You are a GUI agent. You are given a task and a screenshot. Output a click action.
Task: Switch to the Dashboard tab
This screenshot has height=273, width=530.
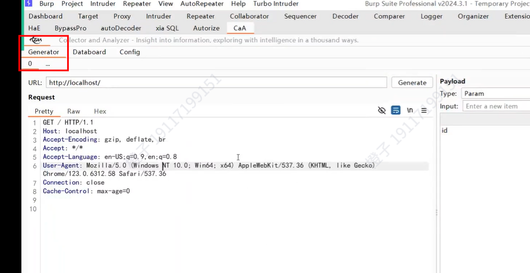click(46, 16)
